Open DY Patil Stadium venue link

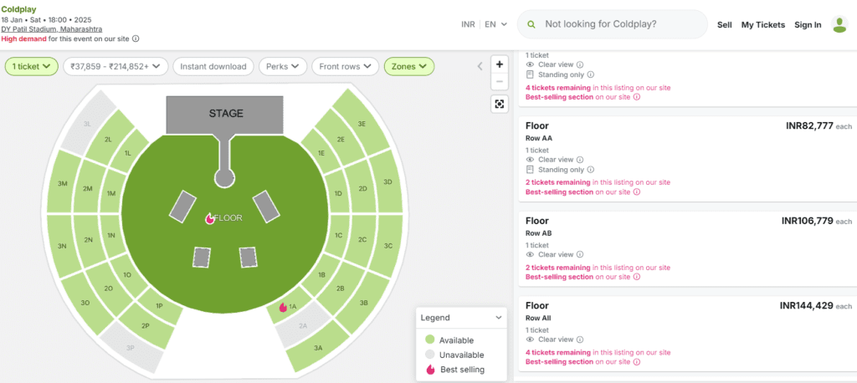[x=51, y=29]
